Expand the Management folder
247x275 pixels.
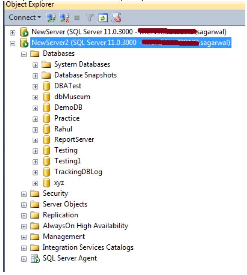click(24, 237)
